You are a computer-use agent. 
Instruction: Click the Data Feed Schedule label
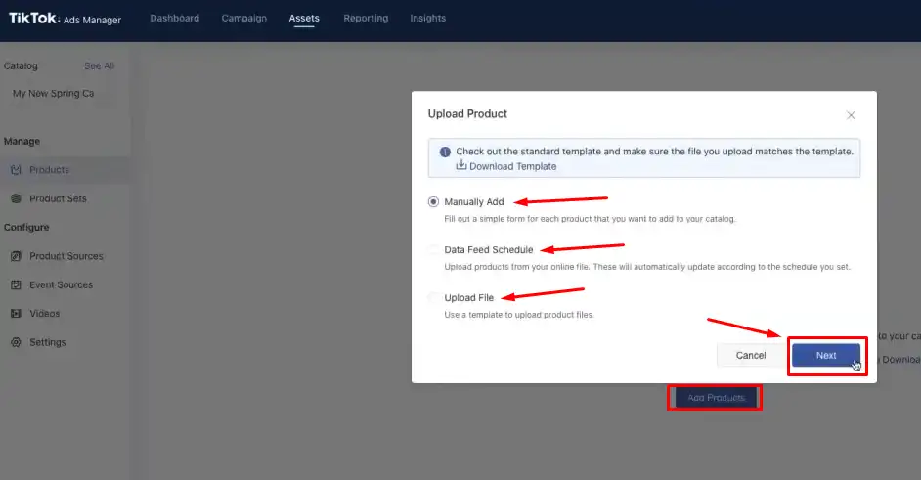coord(489,249)
